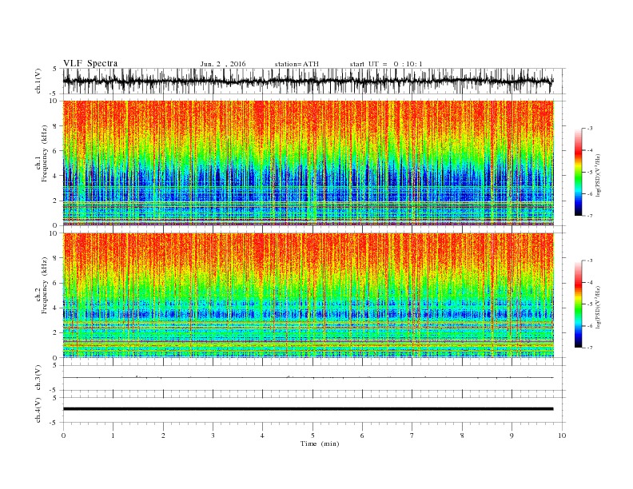Image resolution: width=633 pixels, height=489 pixels.
Task: Click tick label 4 on Time axis
Action: point(263,435)
